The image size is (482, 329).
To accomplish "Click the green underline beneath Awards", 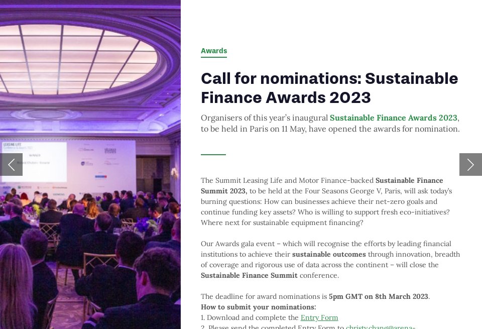I will pos(214,57).
